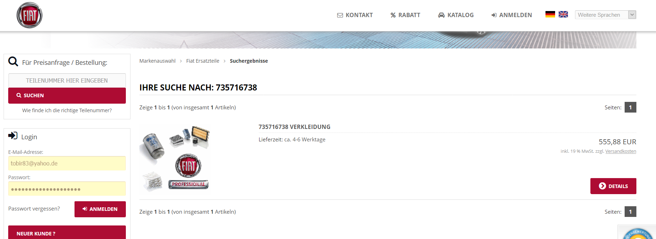
Task: Open 'Wie finde ich die richtige Teilenummer?' link
Action: pos(67,110)
